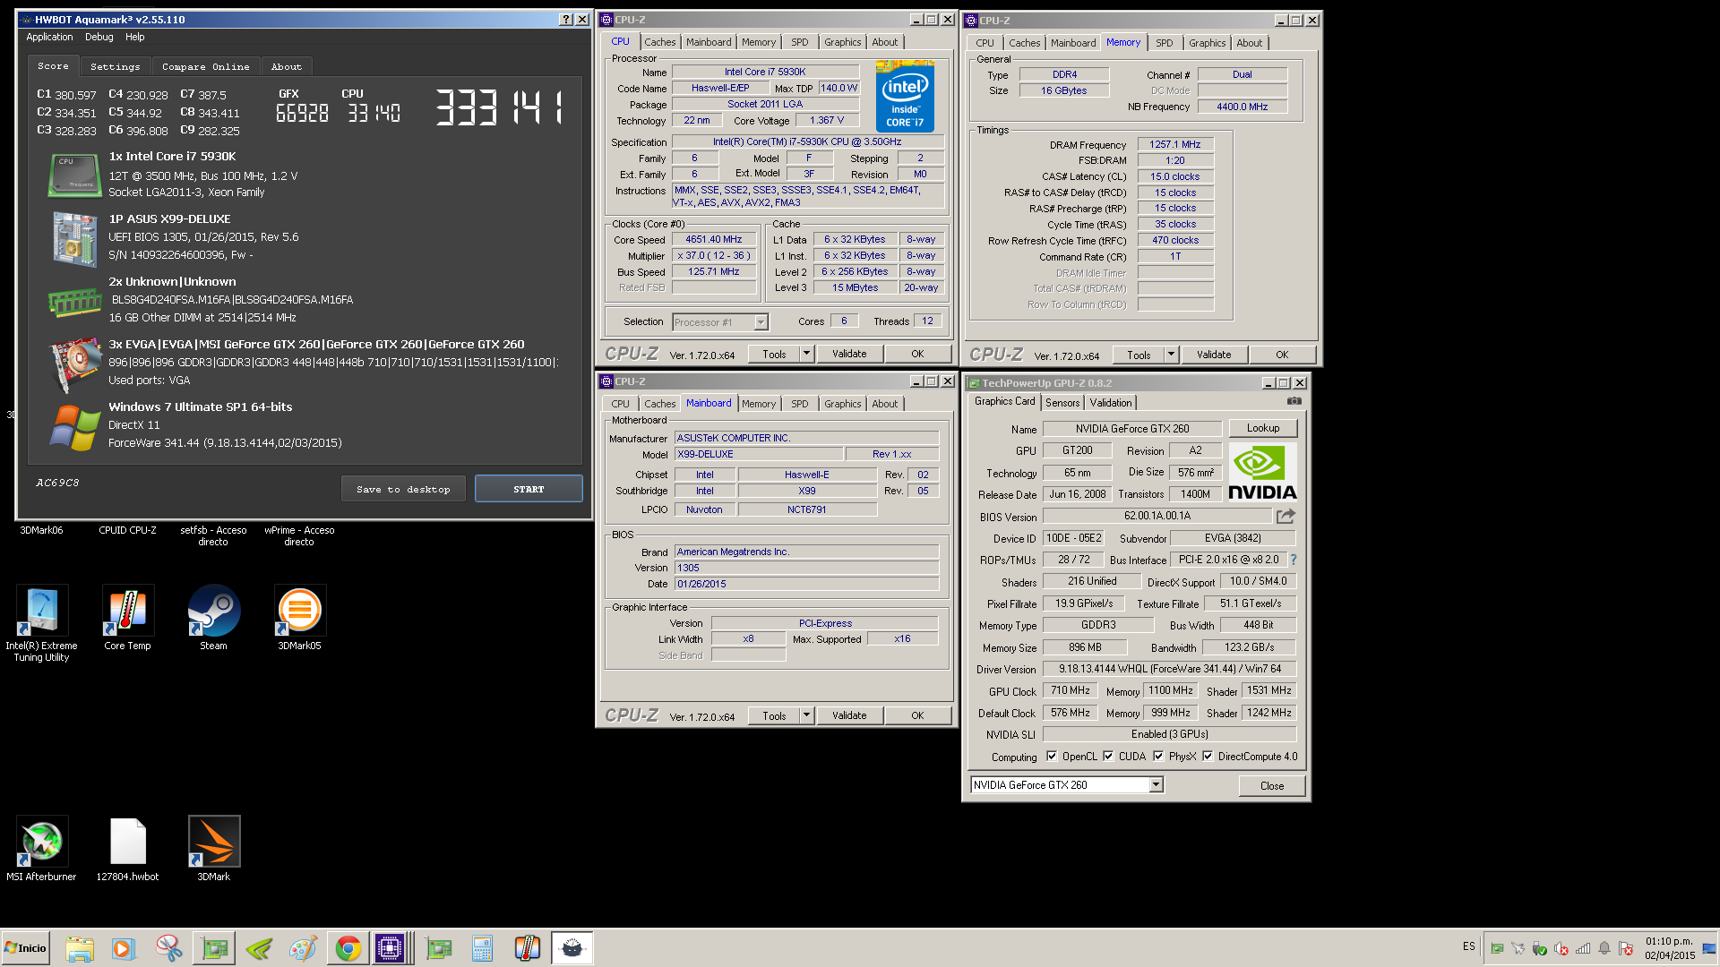Viewport: 1720px width, 967px height.
Task: Open the Core Temp desktop shortcut
Action: click(127, 618)
